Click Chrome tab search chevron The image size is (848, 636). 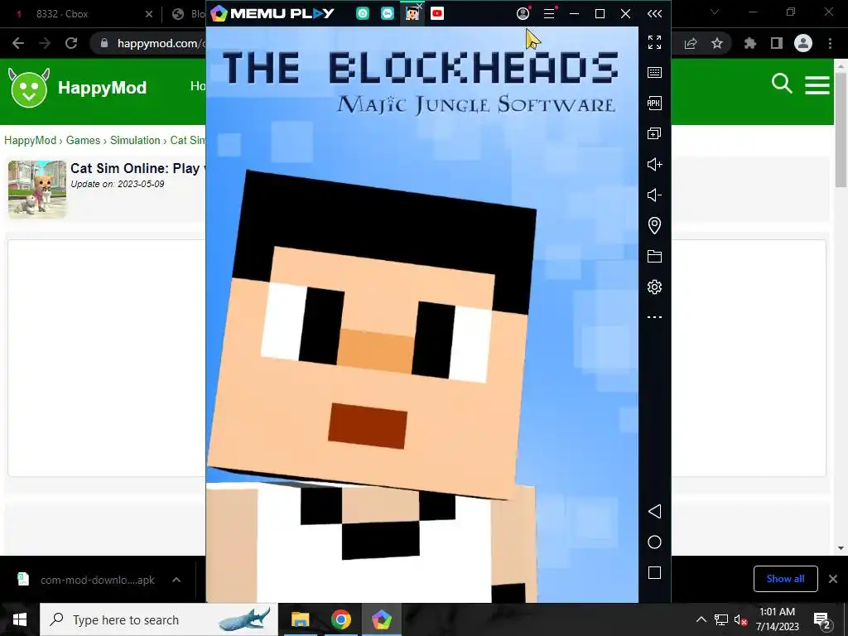(x=715, y=12)
